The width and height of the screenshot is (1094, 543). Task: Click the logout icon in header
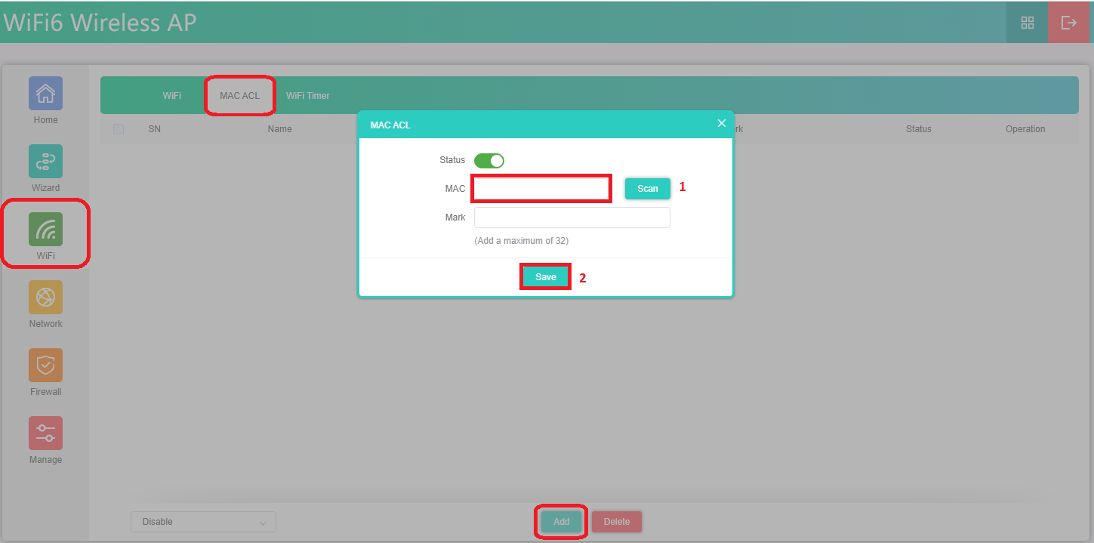point(1069,23)
